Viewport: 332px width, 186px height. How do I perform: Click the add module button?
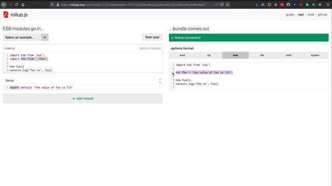click(83, 99)
